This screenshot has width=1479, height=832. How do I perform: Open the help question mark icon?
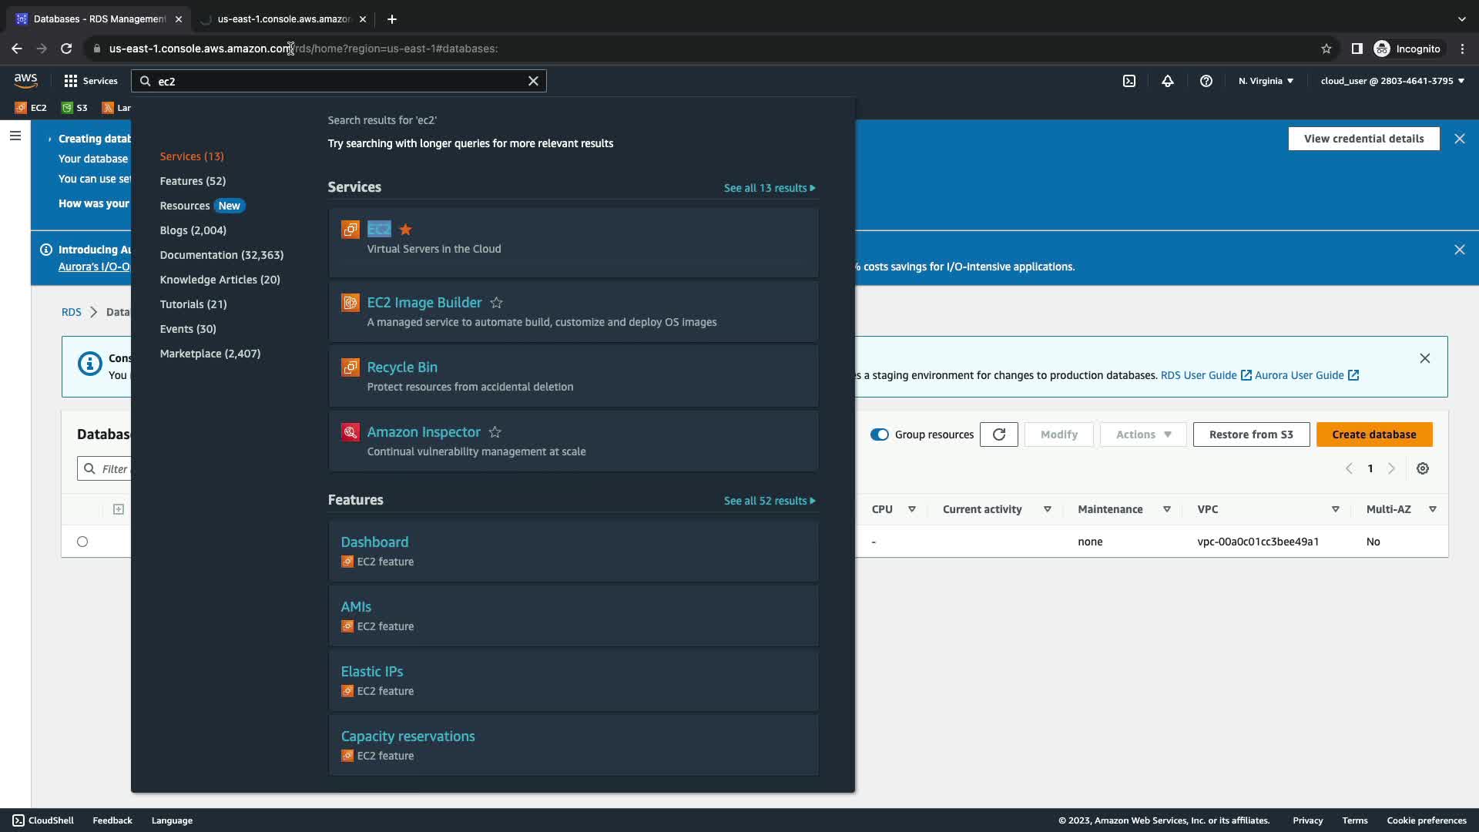pyautogui.click(x=1206, y=81)
